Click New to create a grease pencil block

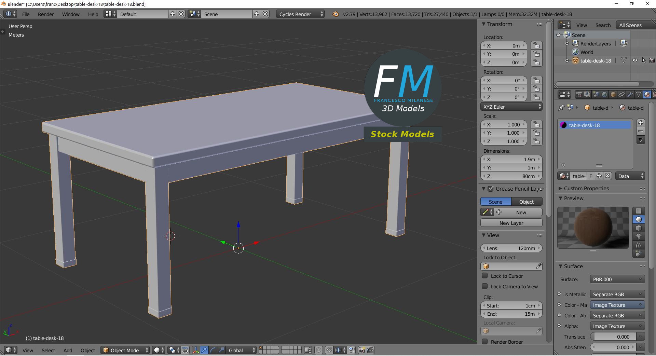click(520, 212)
